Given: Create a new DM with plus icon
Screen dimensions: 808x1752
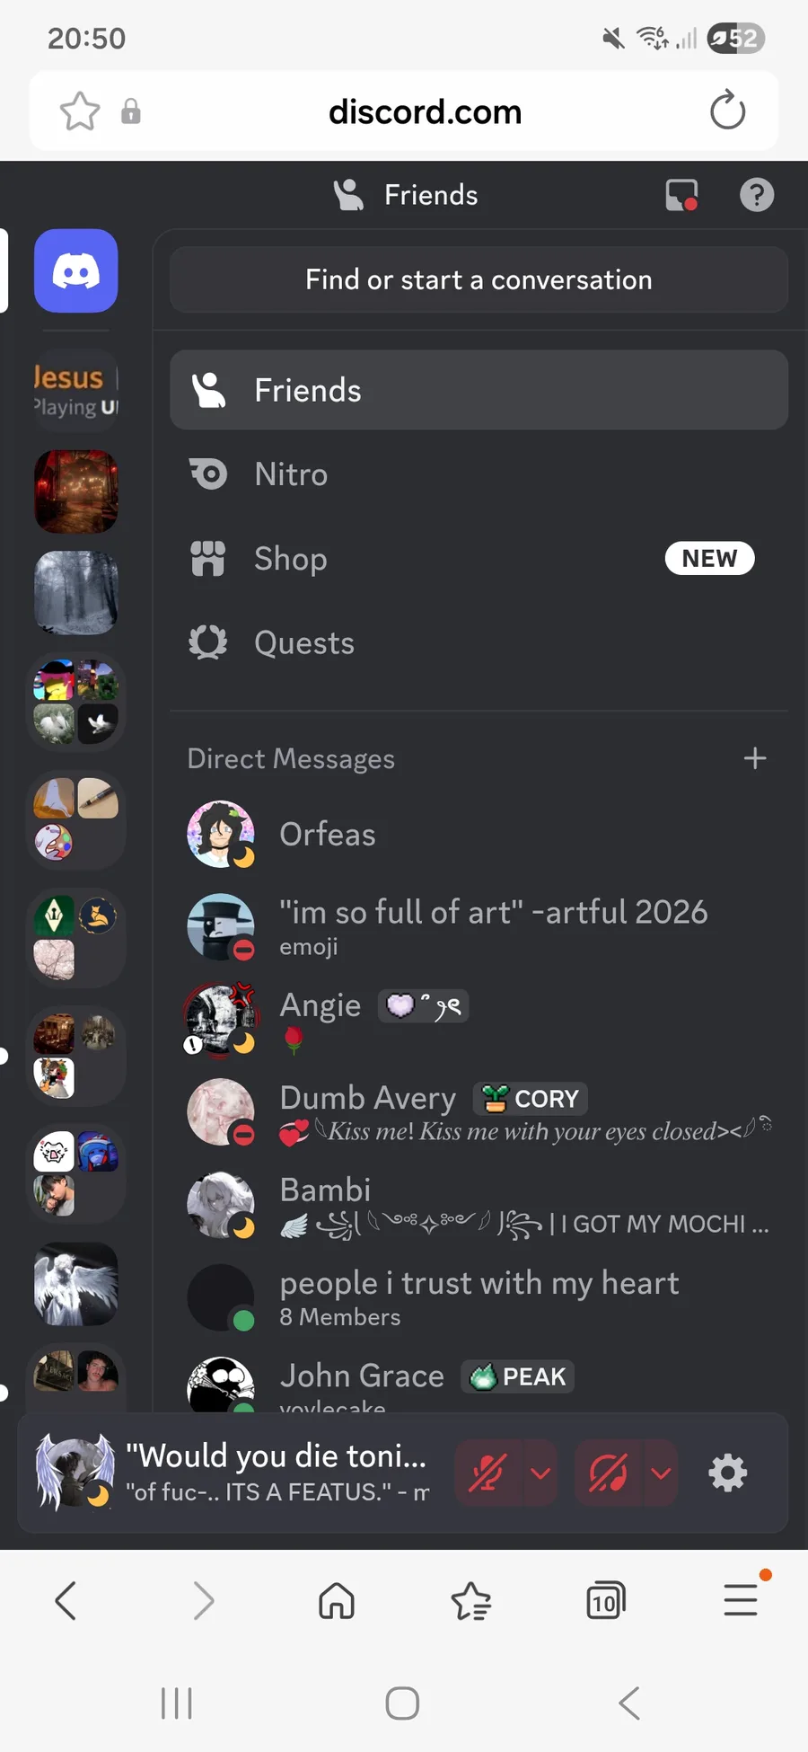Looking at the screenshot, I should (x=755, y=758).
